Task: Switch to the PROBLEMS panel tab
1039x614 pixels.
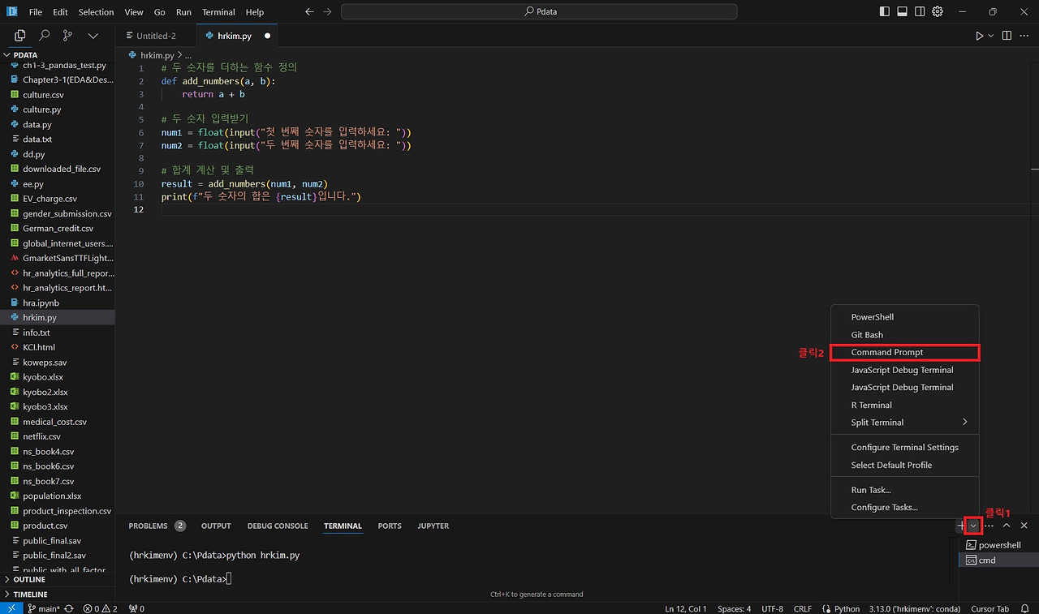Action: [x=157, y=526]
